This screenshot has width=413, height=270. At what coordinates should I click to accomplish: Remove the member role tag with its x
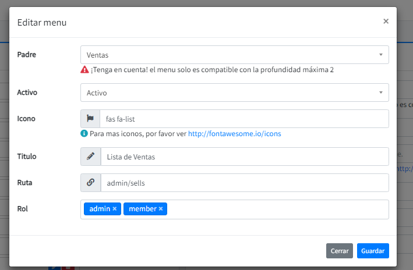161,209
